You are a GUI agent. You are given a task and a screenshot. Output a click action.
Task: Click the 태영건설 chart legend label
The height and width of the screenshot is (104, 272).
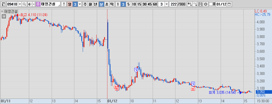[11, 12]
